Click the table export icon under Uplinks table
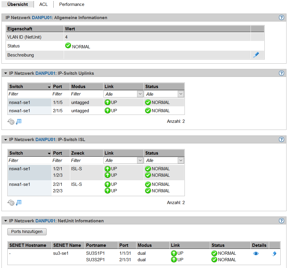This screenshot has height=268, width=288. [x=19, y=121]
